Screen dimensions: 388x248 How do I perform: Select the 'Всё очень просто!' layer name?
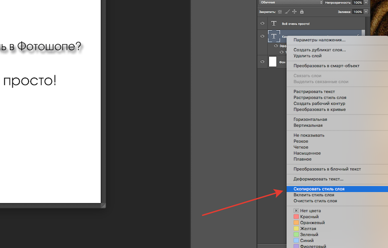pyautogui.click(x=296, y=24)
